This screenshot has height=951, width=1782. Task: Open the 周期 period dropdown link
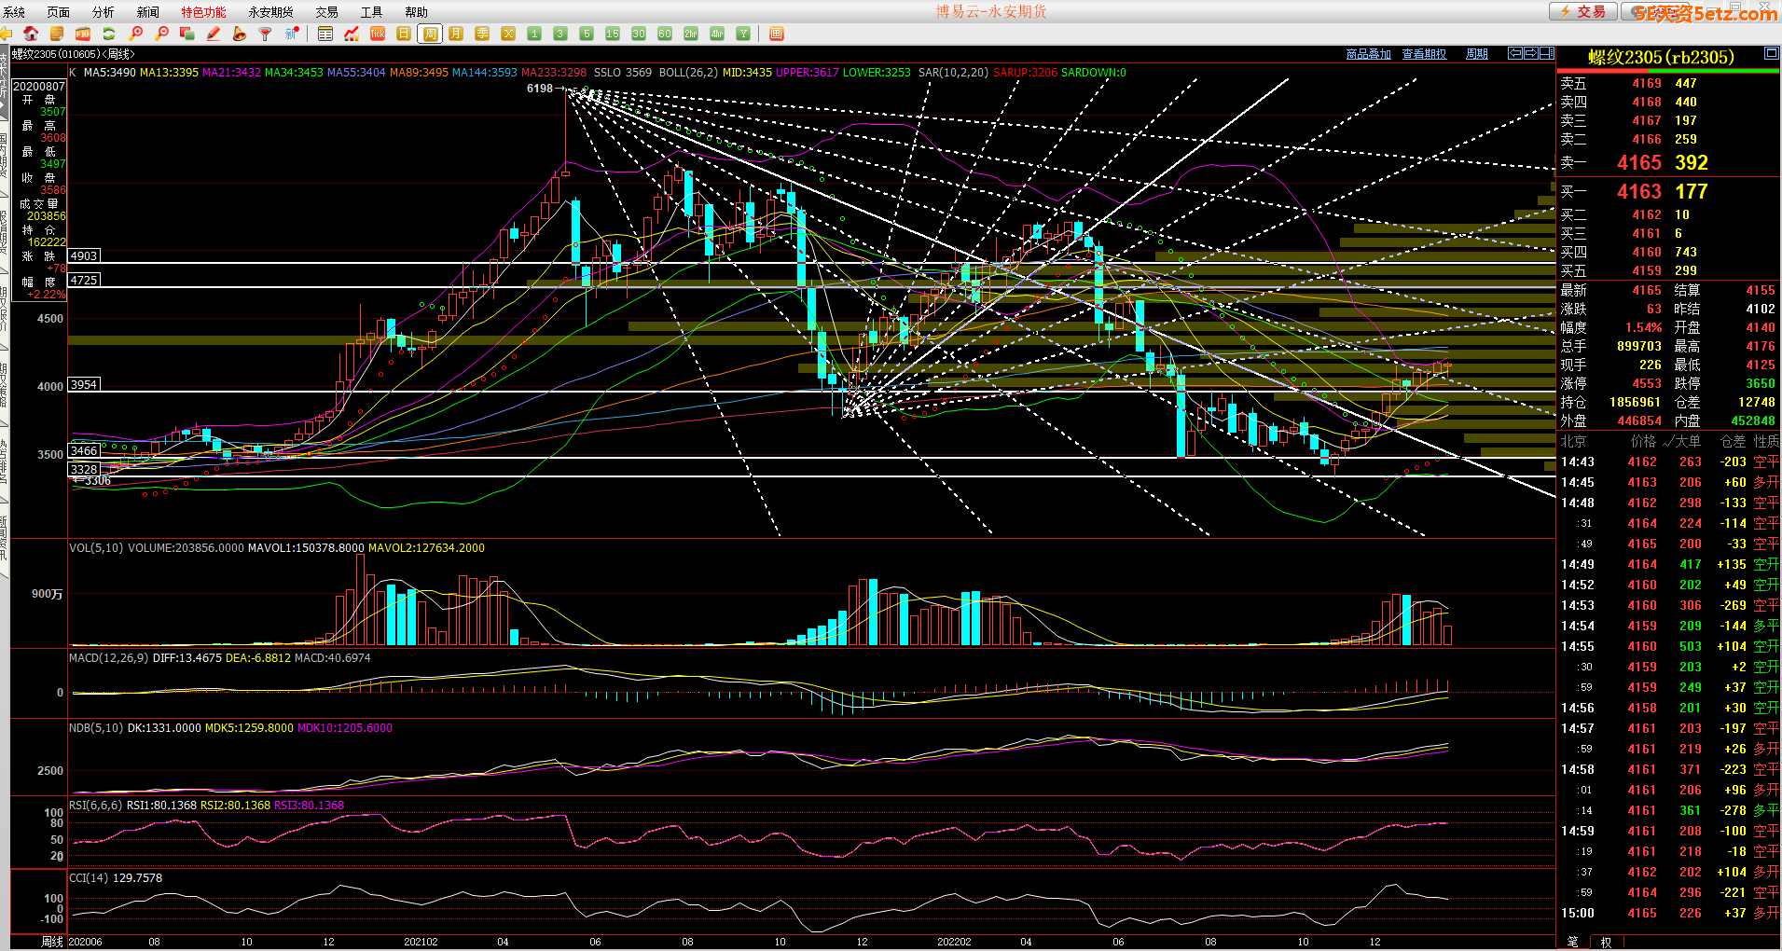coord(1477,54)
